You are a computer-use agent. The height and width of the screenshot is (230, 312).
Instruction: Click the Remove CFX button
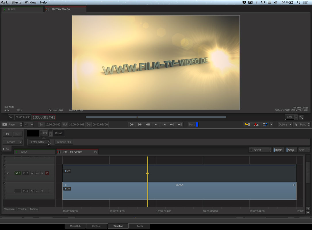(x=64, y=142)
